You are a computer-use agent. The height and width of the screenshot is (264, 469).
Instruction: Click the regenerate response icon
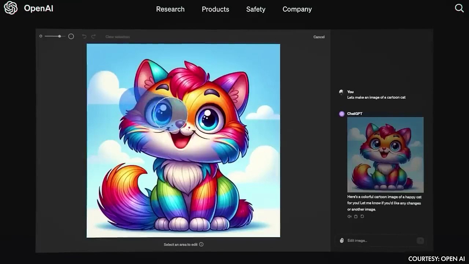[362, 216]
